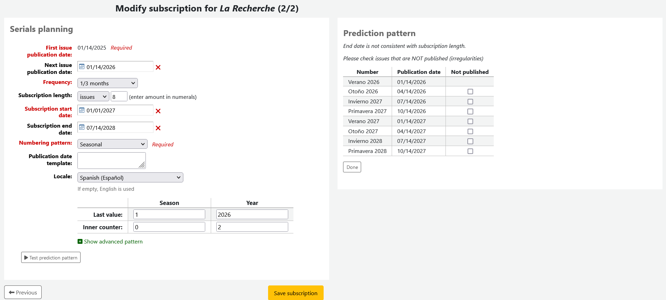
Task: Go back with the Previous button
Action: click(23, 292)
